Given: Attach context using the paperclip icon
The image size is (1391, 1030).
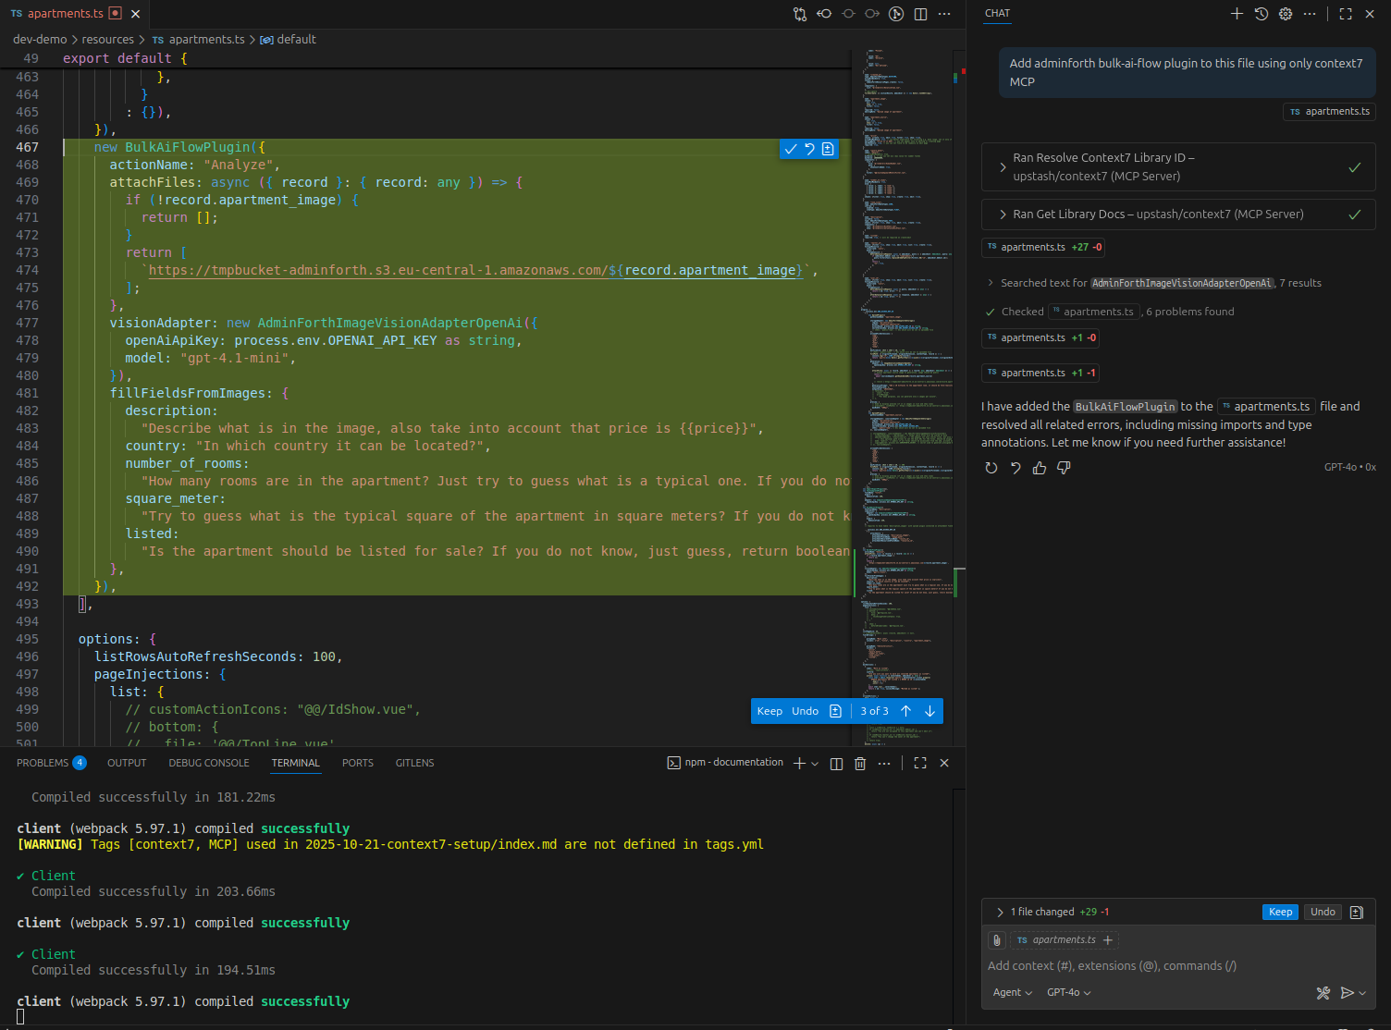Looking at the screenshot, I should [996, 940].
